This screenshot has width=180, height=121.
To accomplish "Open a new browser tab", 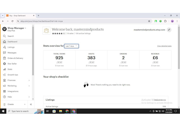I will tap(38, 16).
